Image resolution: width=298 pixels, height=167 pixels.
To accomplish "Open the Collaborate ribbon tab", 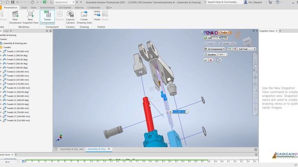I will tap(94, 7).
